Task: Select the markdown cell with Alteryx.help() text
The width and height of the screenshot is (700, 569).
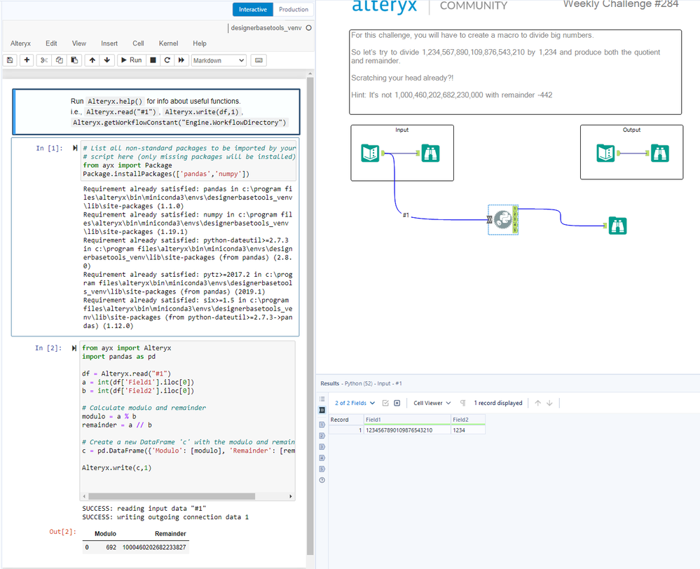Action: tap(156, 111)
